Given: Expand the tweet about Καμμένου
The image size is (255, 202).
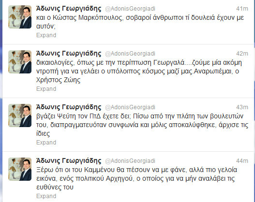Looking at the screenshot, I should (x=46, y=196).
